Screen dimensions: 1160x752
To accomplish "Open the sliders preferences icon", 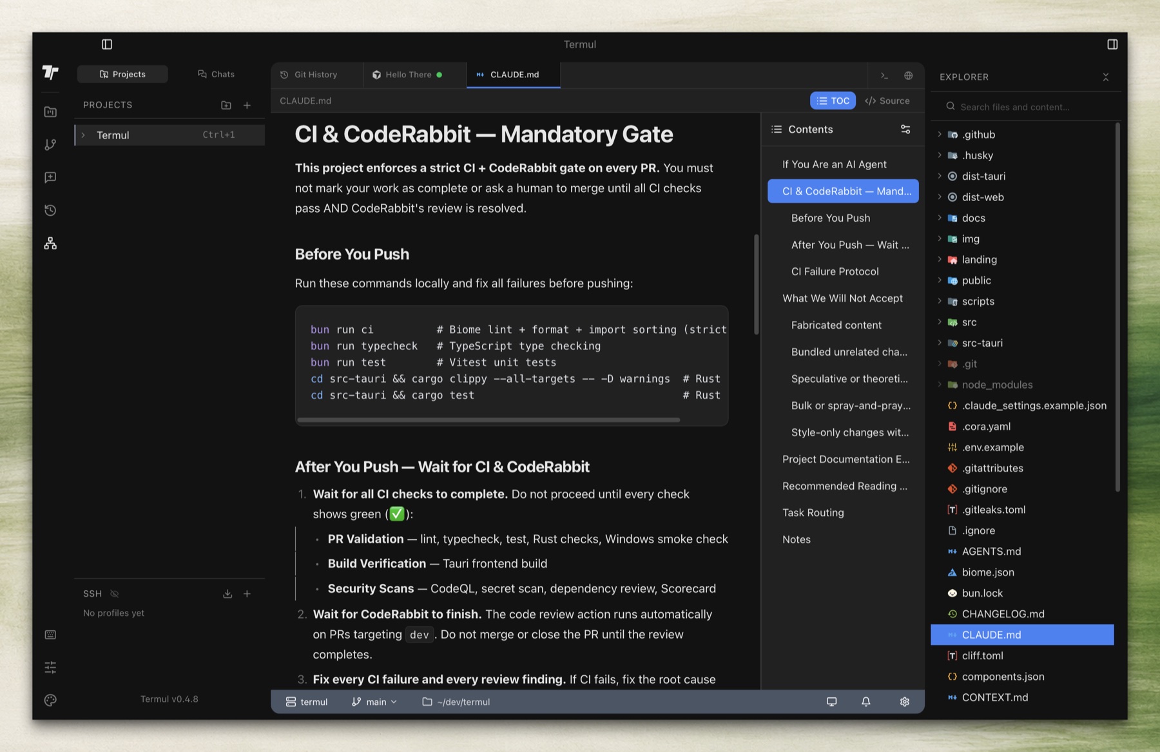I will point(50,668).
